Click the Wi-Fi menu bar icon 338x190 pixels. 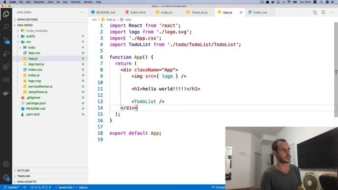click(x=289, y=2)
